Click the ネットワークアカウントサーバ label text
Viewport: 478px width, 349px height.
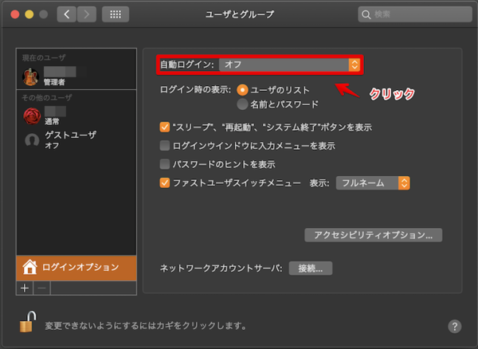tap(221, 269)
